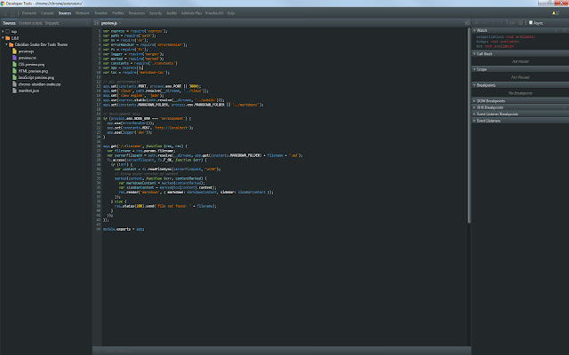Click the Obsidian-Snake Dev Tools Theme folder icon
This screenshot has width=569, height=355.
click(x=12, y=44)
